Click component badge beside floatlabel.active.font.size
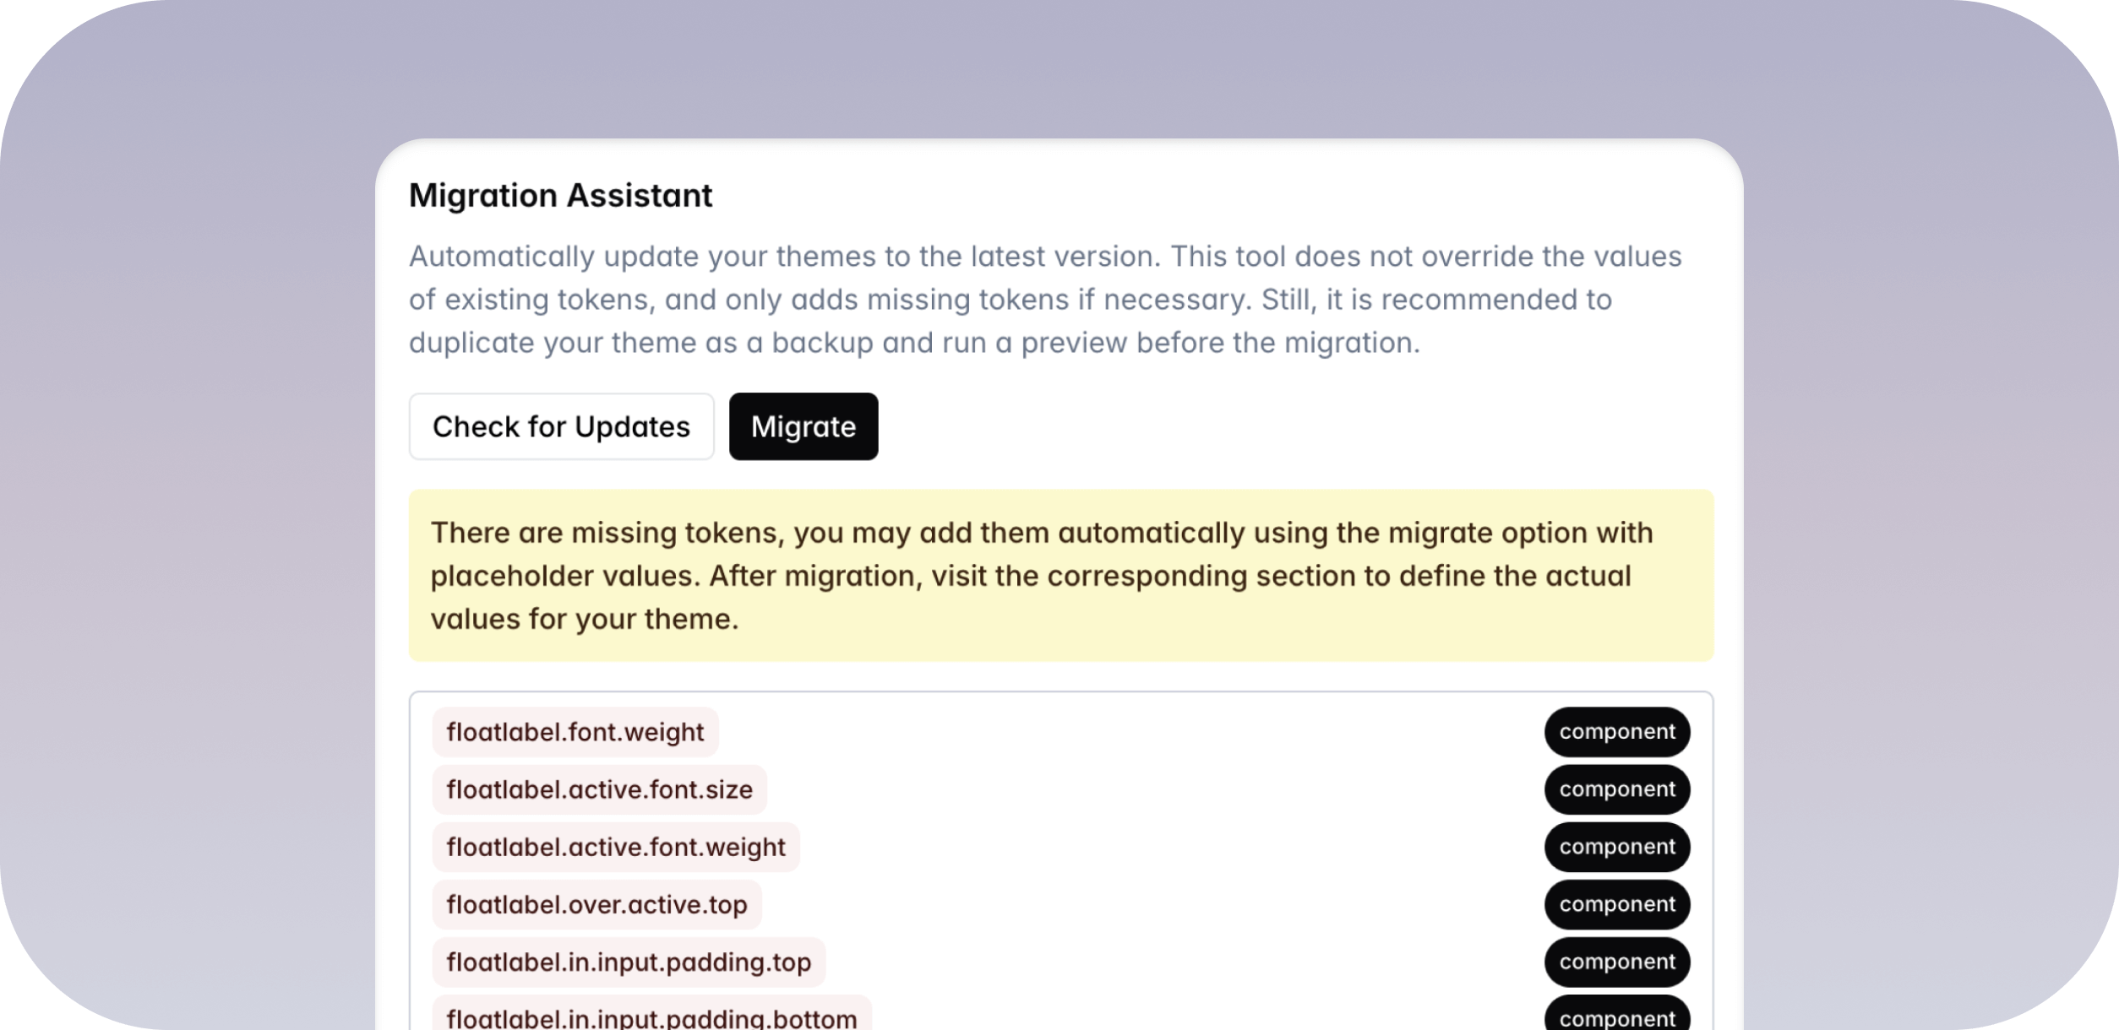 tap(1616, 789)
